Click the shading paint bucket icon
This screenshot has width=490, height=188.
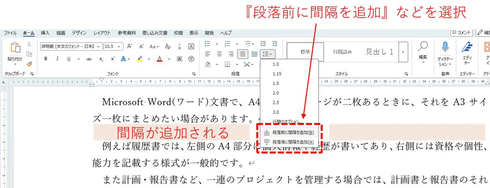(208, 64)
